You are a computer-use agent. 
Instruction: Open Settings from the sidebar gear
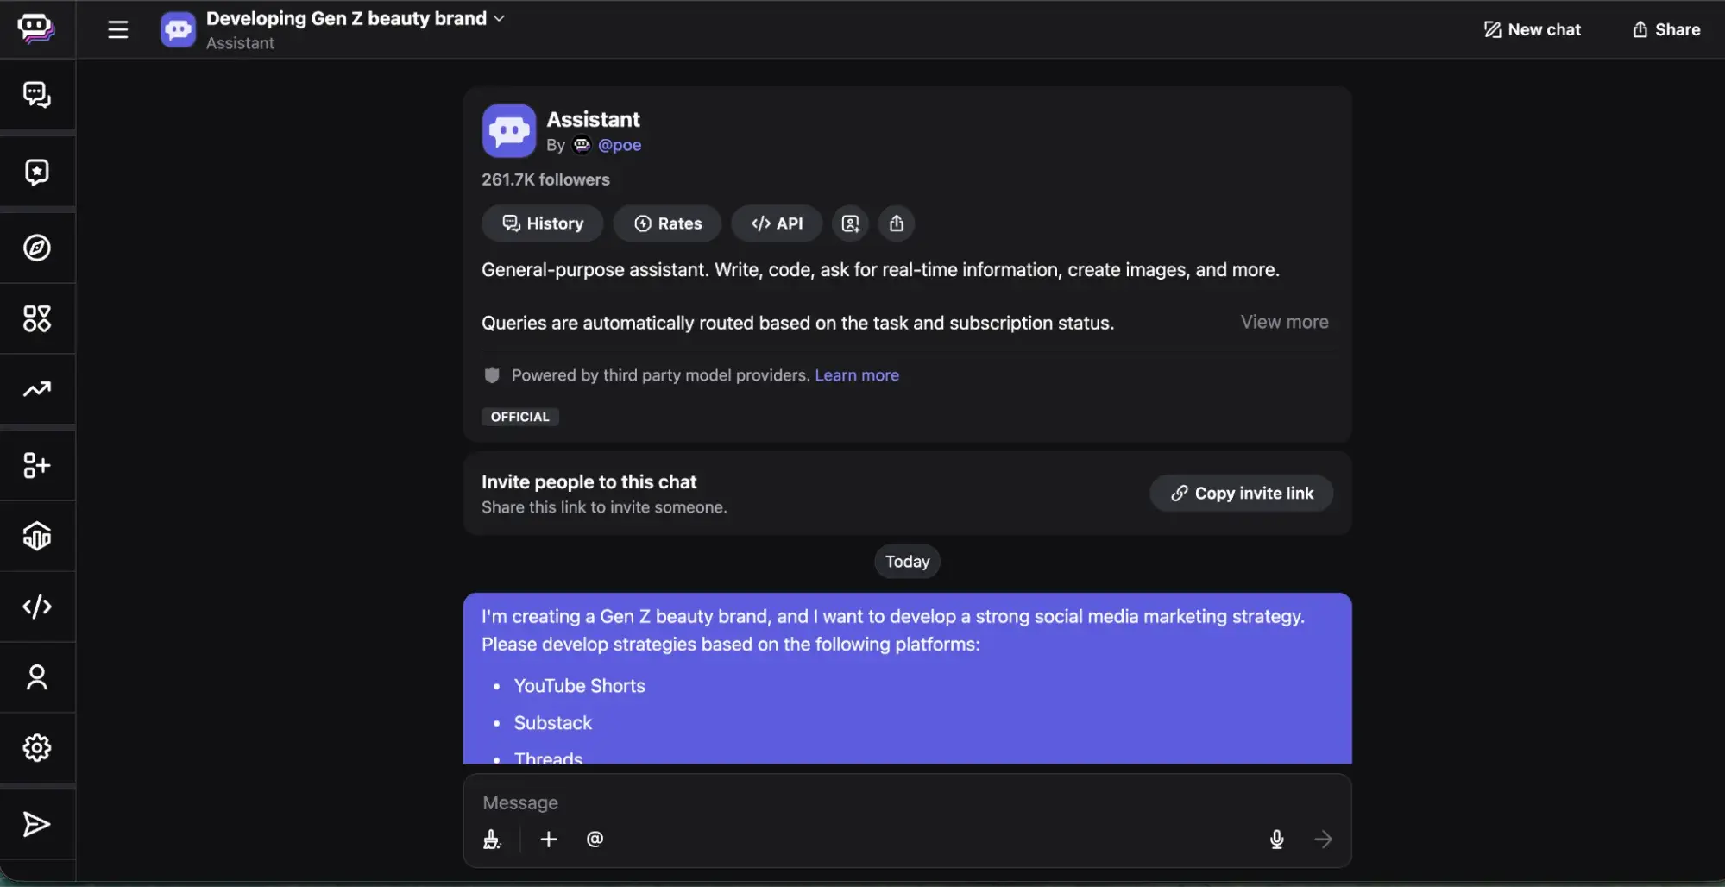coord(35,748)
